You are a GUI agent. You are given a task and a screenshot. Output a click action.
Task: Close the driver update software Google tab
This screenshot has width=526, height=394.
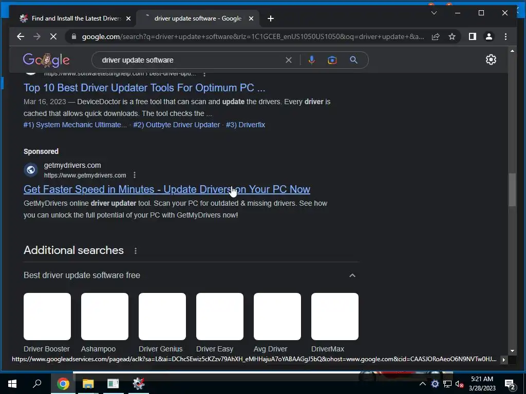[x=251, y=19]
